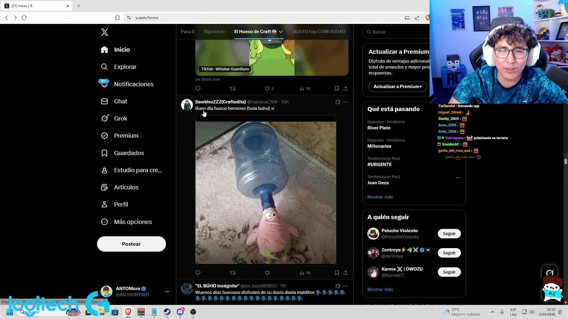The height and width of the screenshot is (319, 568).
Task: Click Grok icon on SawblezZZZ post
Action: (x=338, y=102)
